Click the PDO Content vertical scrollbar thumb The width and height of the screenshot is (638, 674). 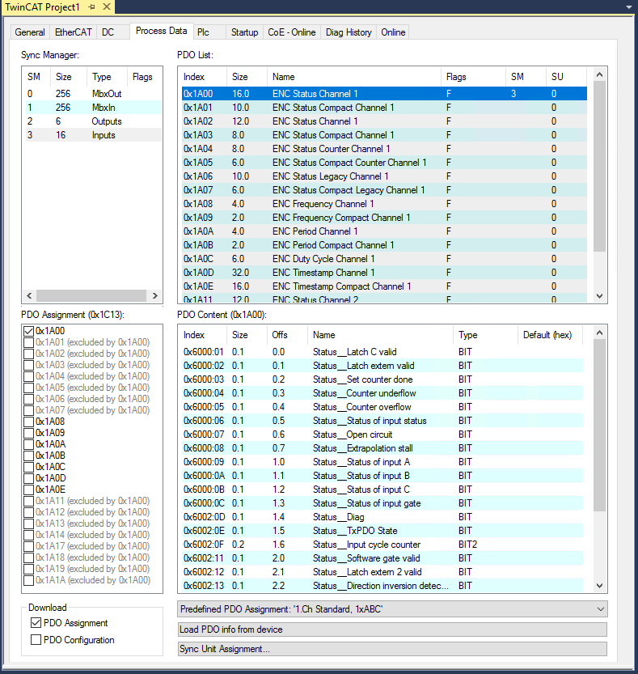(599, 425)
